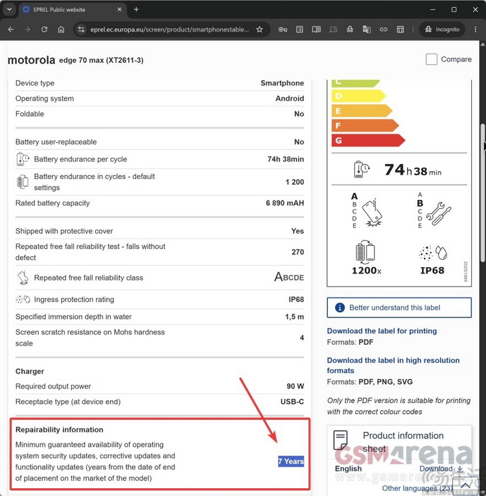The image size is (486, 496).
Task: Click the address bar URL field
Action: click(x=170, y=29)
